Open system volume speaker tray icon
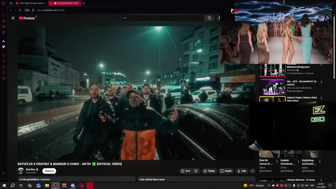This screenshot has height=189, width=336. (307, 186)
